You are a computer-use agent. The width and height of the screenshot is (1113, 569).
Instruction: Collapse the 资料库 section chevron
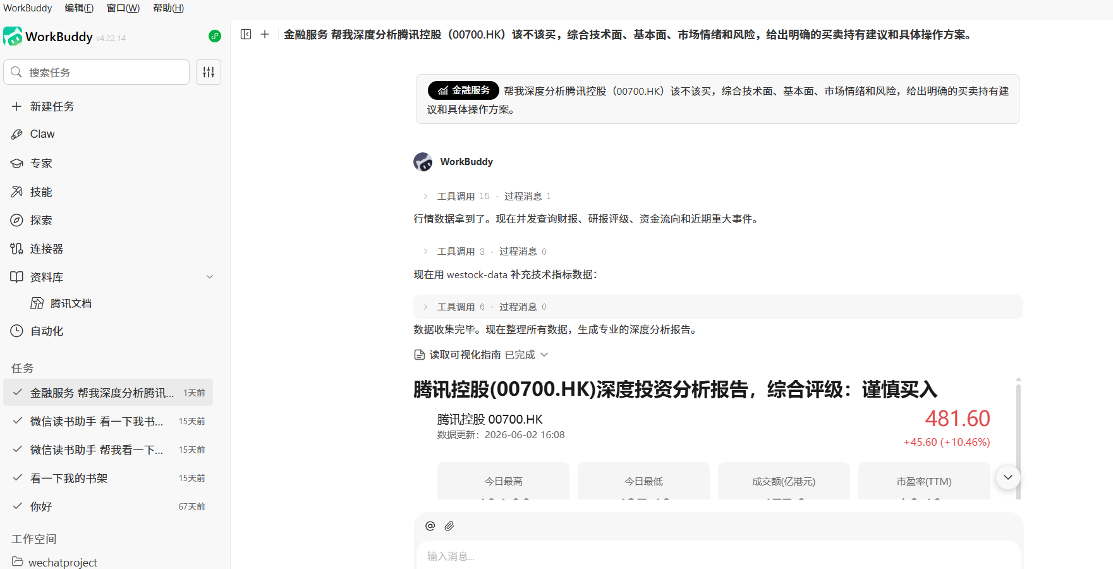pyautogui.click(x=210, y=277)
